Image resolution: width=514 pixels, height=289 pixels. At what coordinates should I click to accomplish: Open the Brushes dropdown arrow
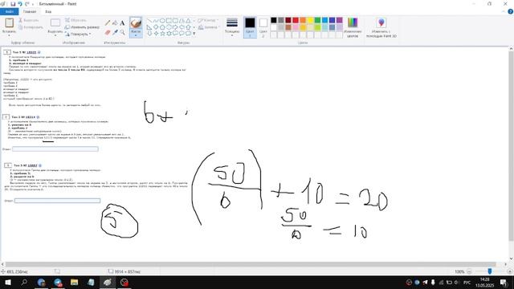(x=136, y=35)
